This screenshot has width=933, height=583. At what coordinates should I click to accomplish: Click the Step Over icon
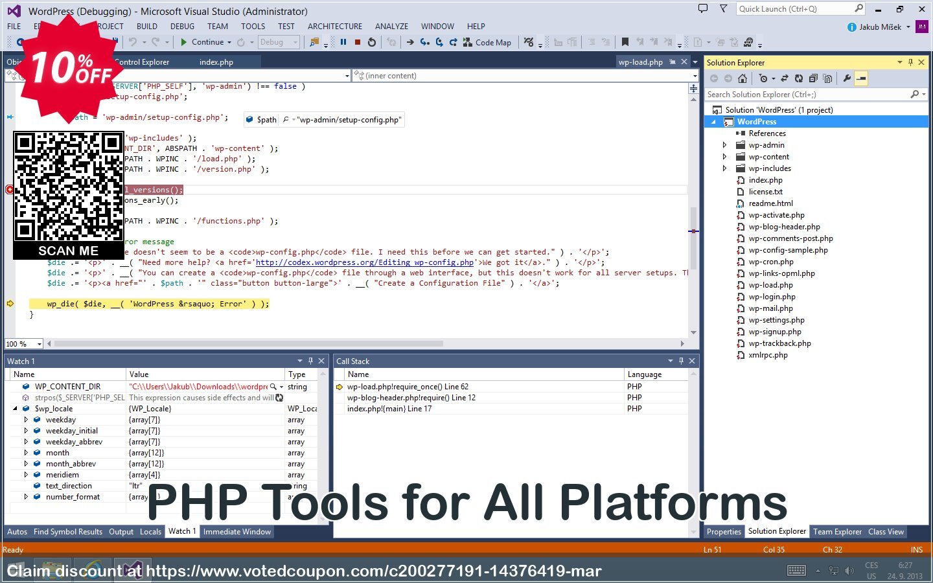pyautogui.click(x=439, y=42)
